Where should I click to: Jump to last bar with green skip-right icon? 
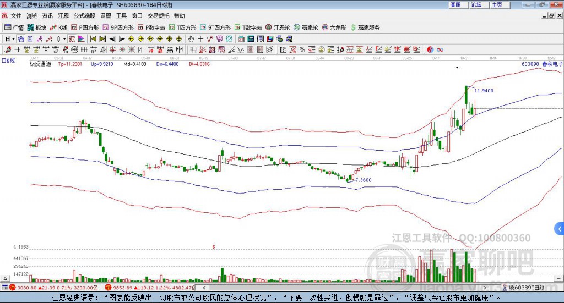point(102,39)
